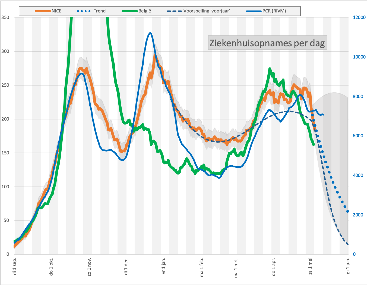367x285 pixels.
Task: Click the 350 value on left axis
Action: pyautogui.click(x=5, y=18)
